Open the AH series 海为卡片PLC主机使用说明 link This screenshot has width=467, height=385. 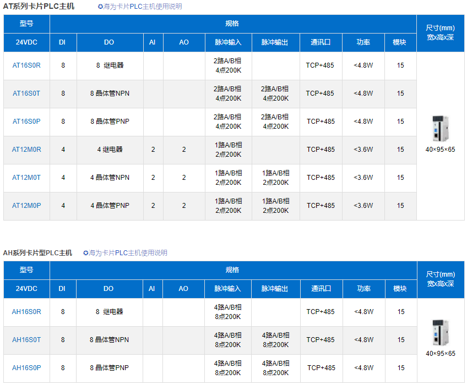(128, 253)
